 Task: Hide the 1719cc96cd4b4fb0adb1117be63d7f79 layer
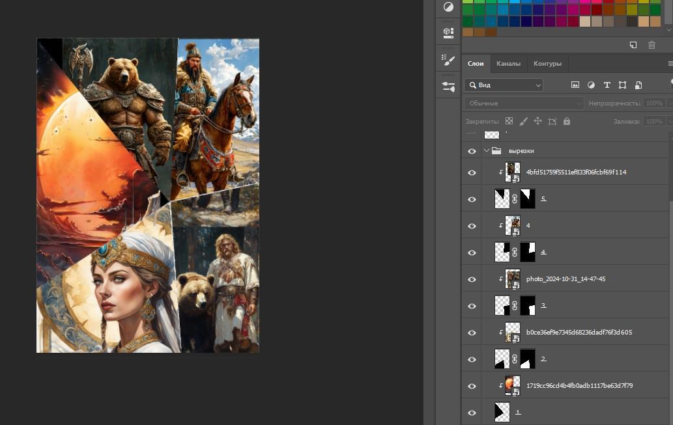(472, 386)
